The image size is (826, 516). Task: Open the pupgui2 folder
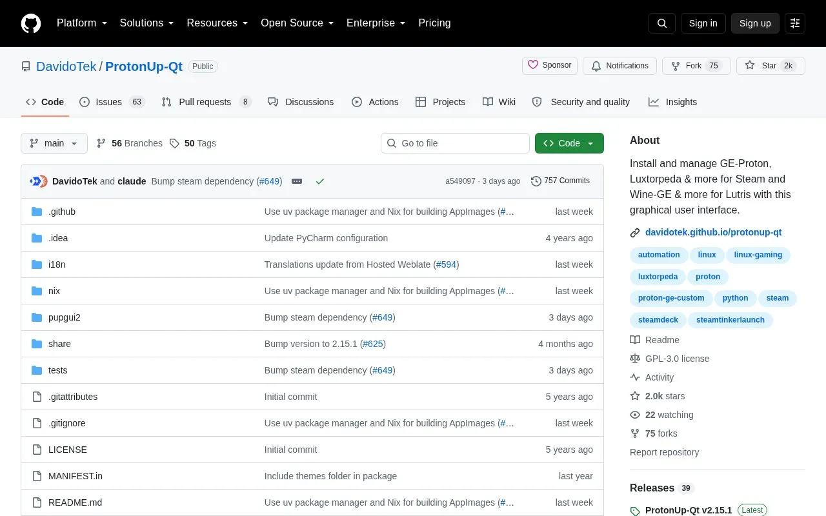(x=65, y=317)
